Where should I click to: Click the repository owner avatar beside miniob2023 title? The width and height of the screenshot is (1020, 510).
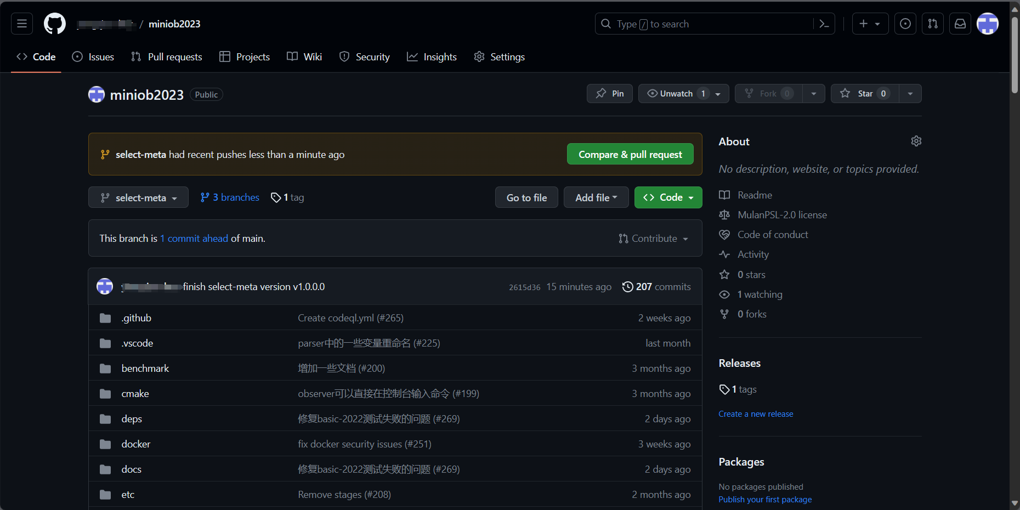pyautogui.click(x=97, y=94)
